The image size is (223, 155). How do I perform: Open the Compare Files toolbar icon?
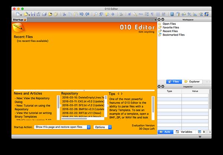pyautogui.click(x=178, y=14)
